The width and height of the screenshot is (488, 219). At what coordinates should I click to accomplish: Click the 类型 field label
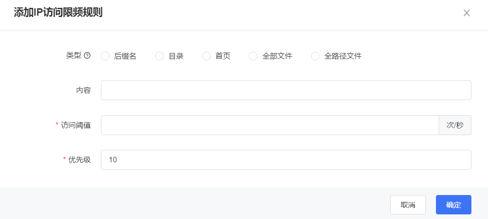pyautogui.click(x=74, y=56)
